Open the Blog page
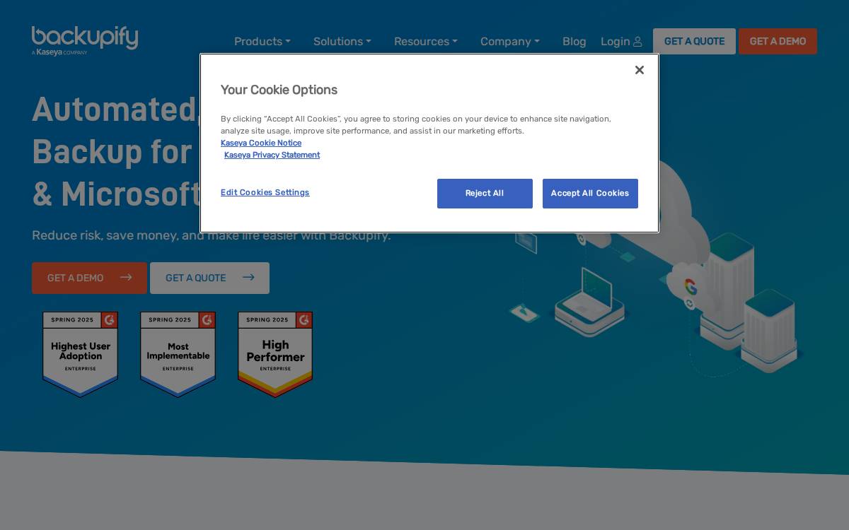The image size is (849, 530). 574,41
